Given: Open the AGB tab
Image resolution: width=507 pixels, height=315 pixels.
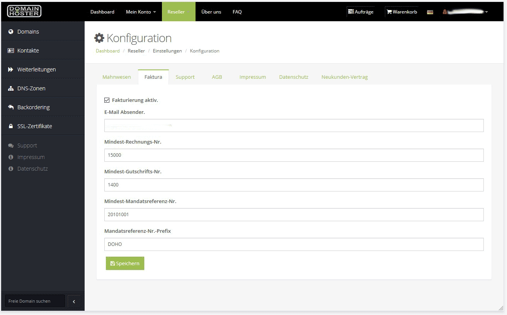Looking at the screenshot, I should (x=217, y=77).
